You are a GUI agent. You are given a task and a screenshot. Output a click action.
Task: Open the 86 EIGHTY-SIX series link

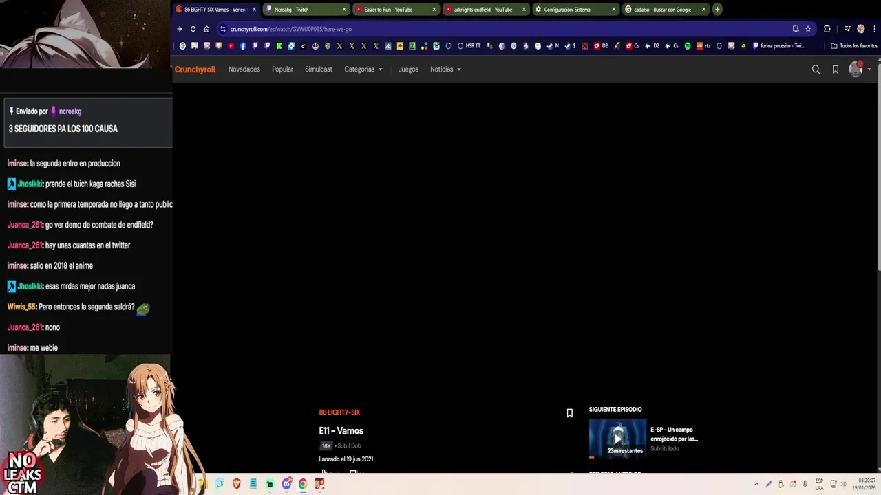tap(339, 412)
